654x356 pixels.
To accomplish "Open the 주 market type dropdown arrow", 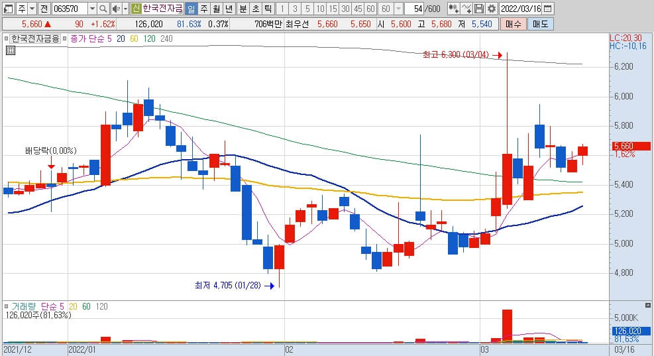I will (32, 9).
